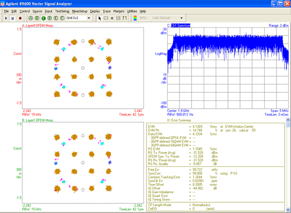
Task: Click the 'RBW: 500.013 Hz' label
Action: pyautogui.click(x=180, y=115)
